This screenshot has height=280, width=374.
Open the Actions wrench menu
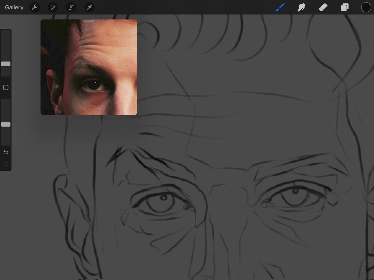pos(35,7)
